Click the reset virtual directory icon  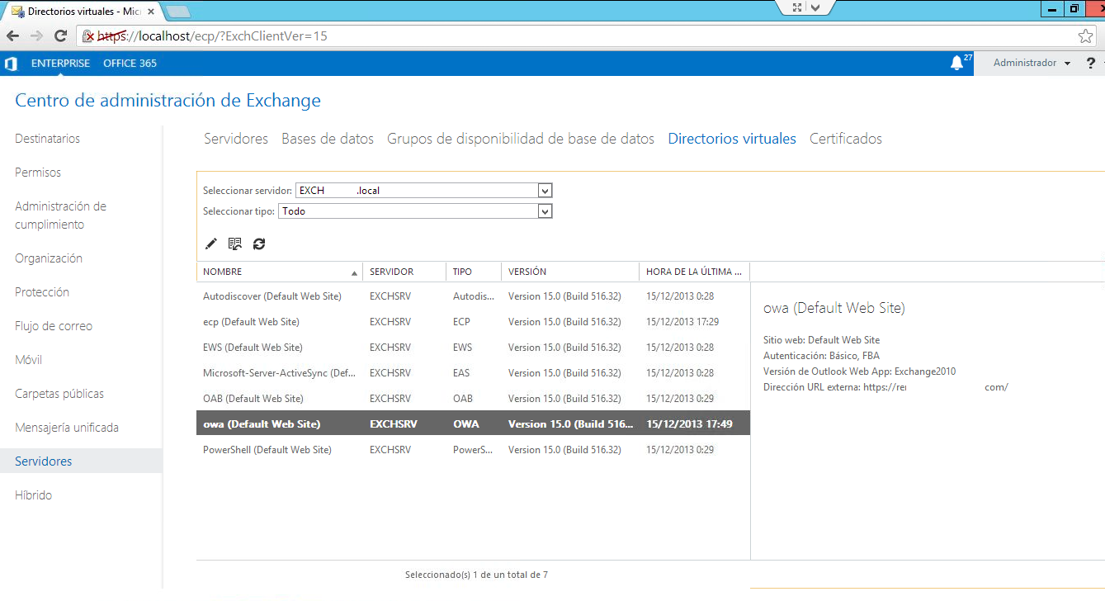tap(235, 244)
